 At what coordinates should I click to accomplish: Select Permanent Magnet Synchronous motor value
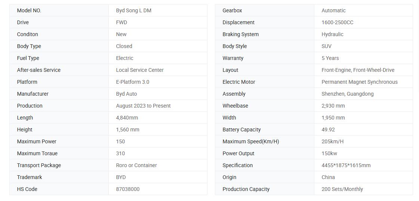pos(360,82)
